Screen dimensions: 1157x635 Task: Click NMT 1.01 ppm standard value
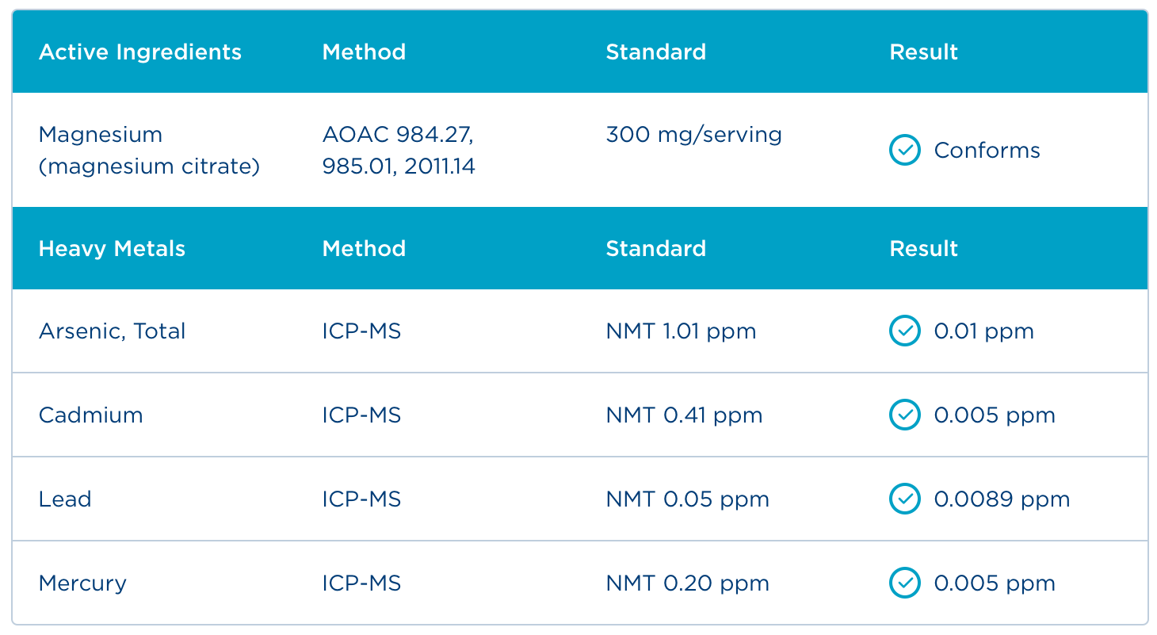pos(681,331)
